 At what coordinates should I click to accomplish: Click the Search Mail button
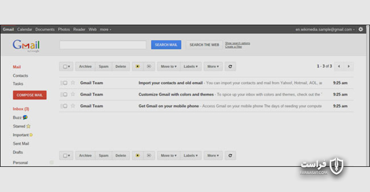(166, 45)
